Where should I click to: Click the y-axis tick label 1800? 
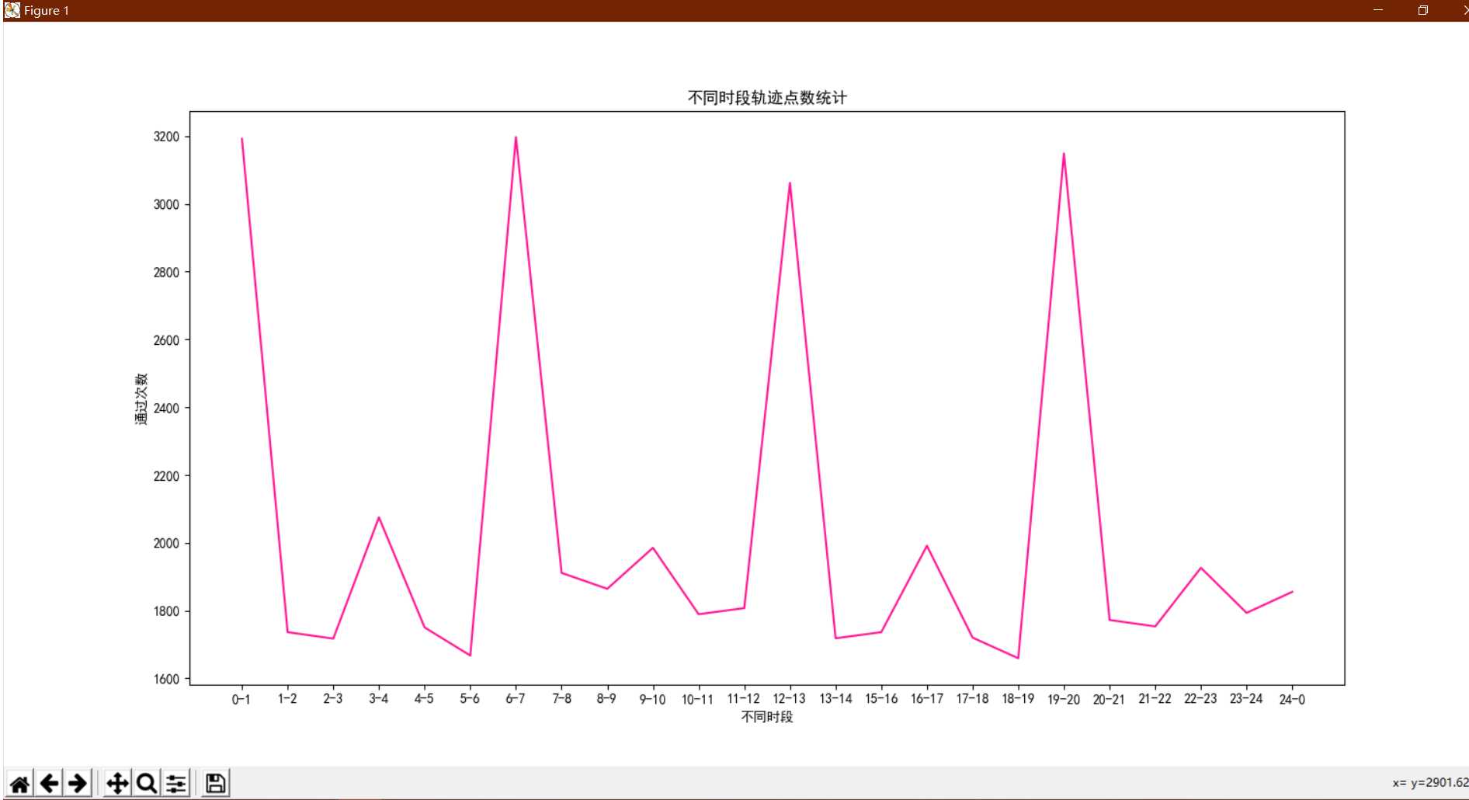pyautogui.click(x=166, y=611)
